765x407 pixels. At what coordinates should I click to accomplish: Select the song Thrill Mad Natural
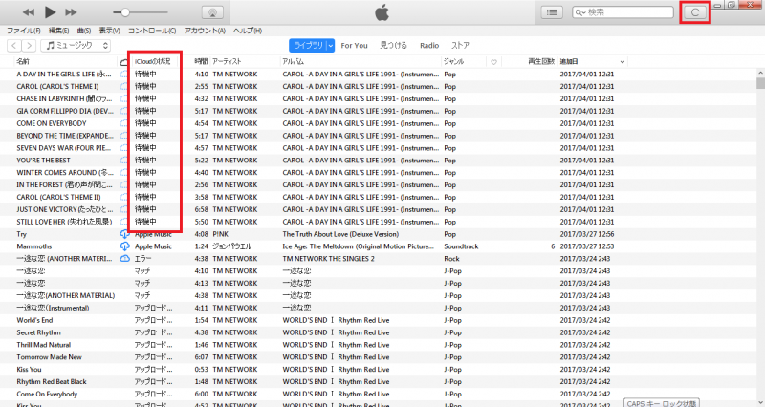tap(43, 345)
